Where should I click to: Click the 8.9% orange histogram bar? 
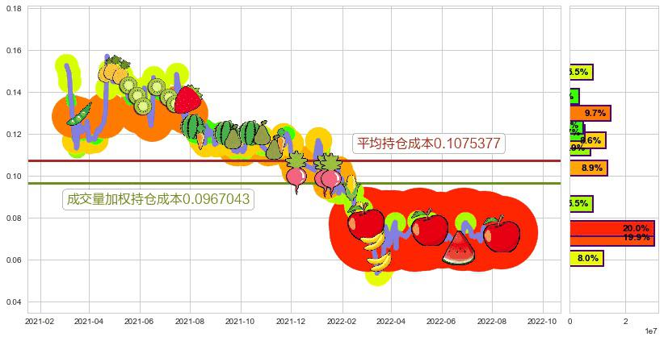click(588, 168)
